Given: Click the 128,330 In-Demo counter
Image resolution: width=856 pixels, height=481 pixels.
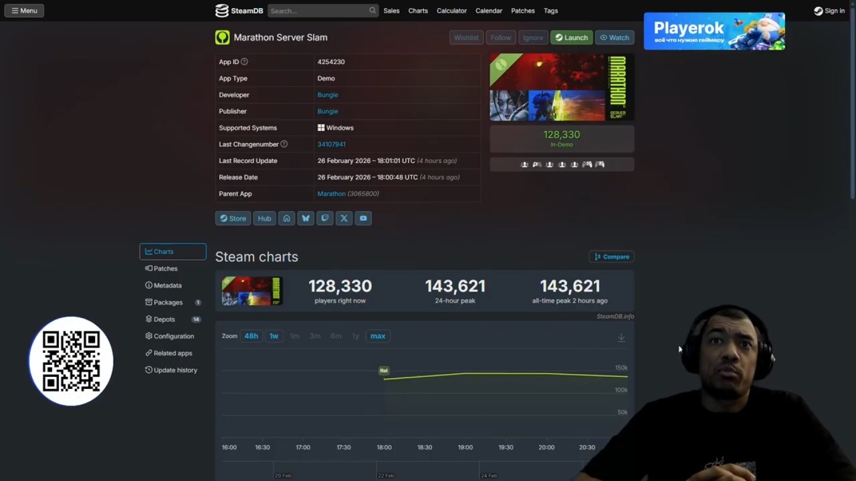Looking at the screenshot, I should point(562,138).
